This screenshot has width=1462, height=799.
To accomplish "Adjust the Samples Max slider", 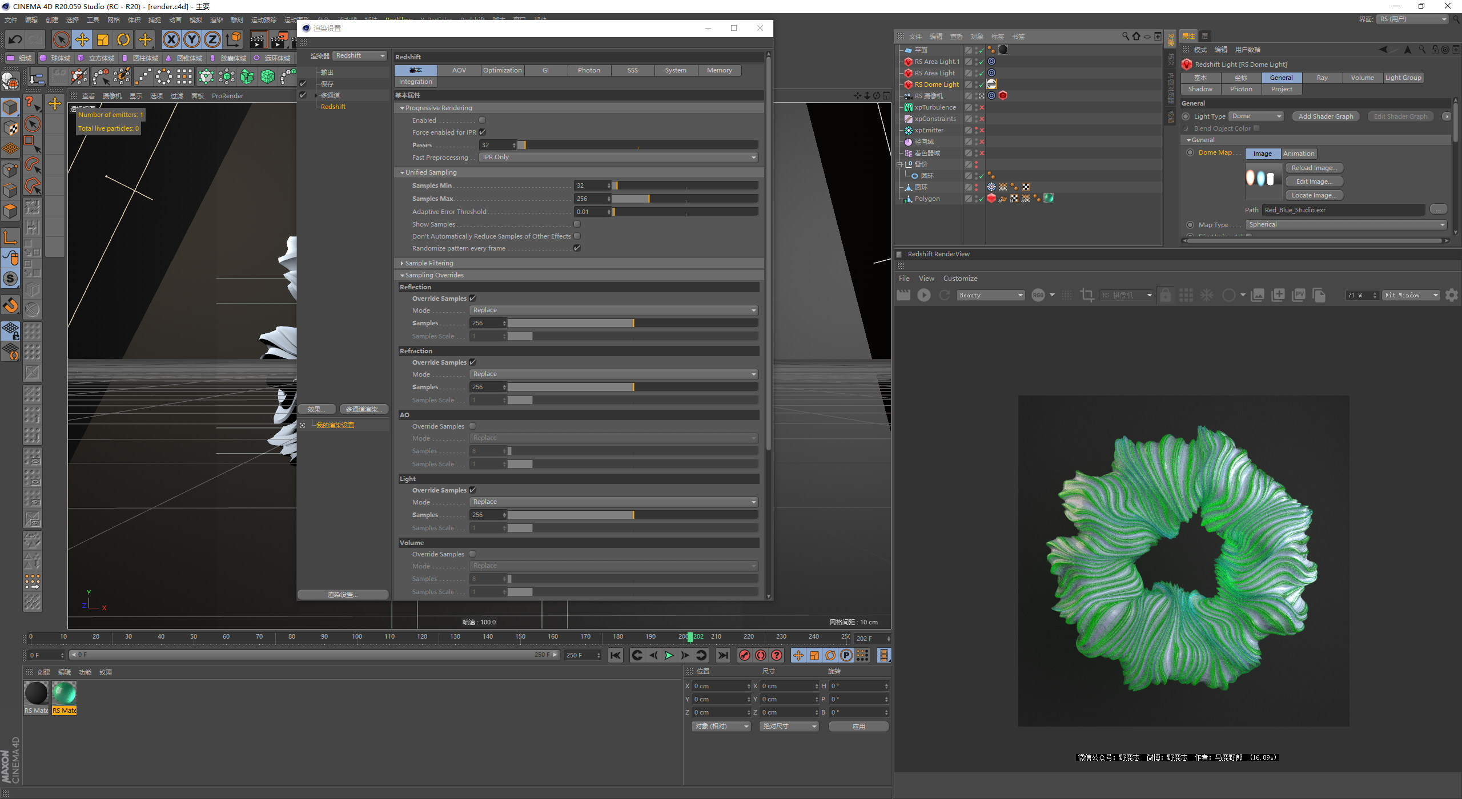I will (x=649, y=199).
